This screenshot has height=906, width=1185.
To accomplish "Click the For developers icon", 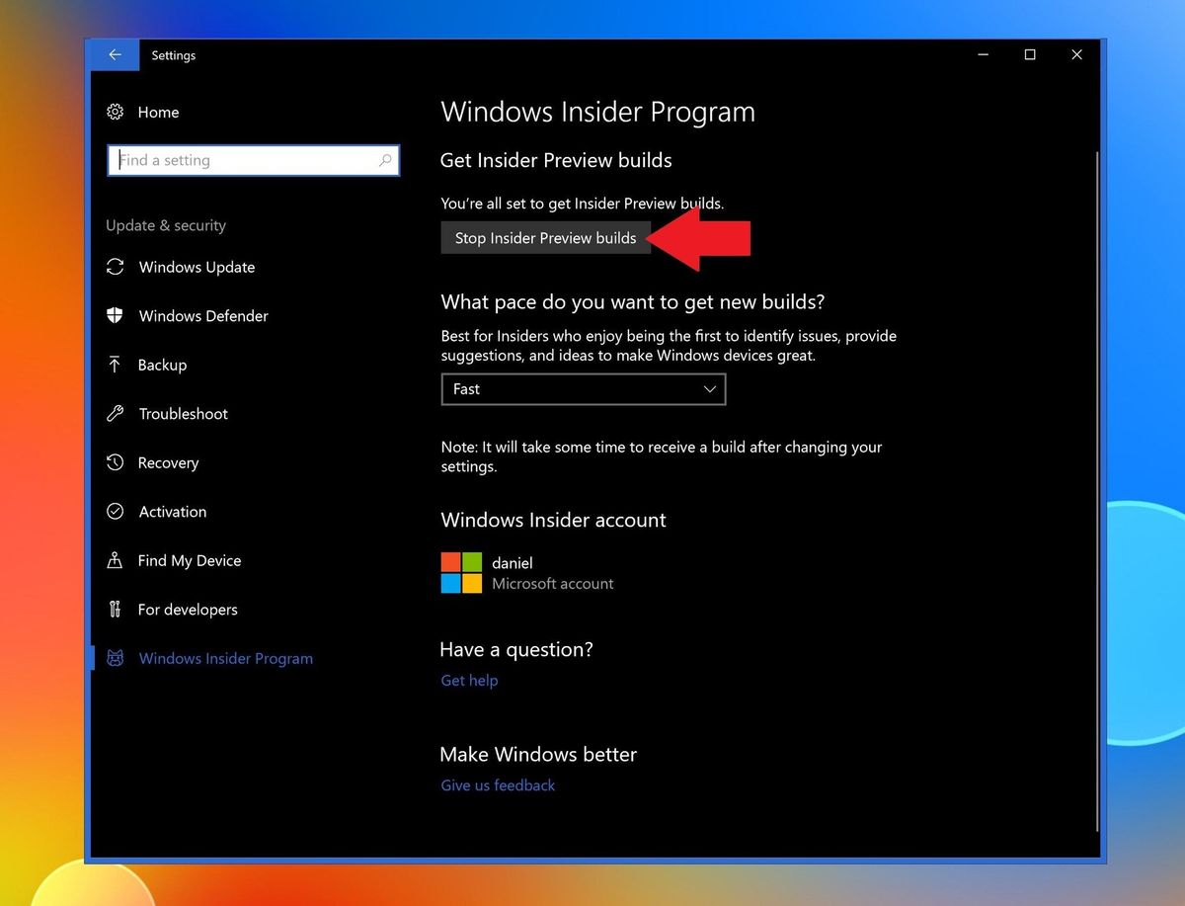I will coord(116,609).
